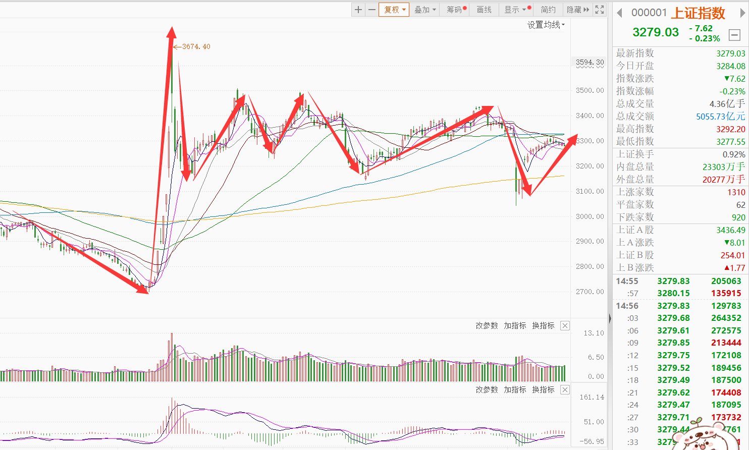
Task: Click 最高指数 value 3292.20
Action: (x=730, y=129)
